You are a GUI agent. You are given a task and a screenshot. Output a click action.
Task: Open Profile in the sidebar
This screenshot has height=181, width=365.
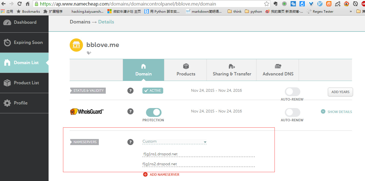24,103
